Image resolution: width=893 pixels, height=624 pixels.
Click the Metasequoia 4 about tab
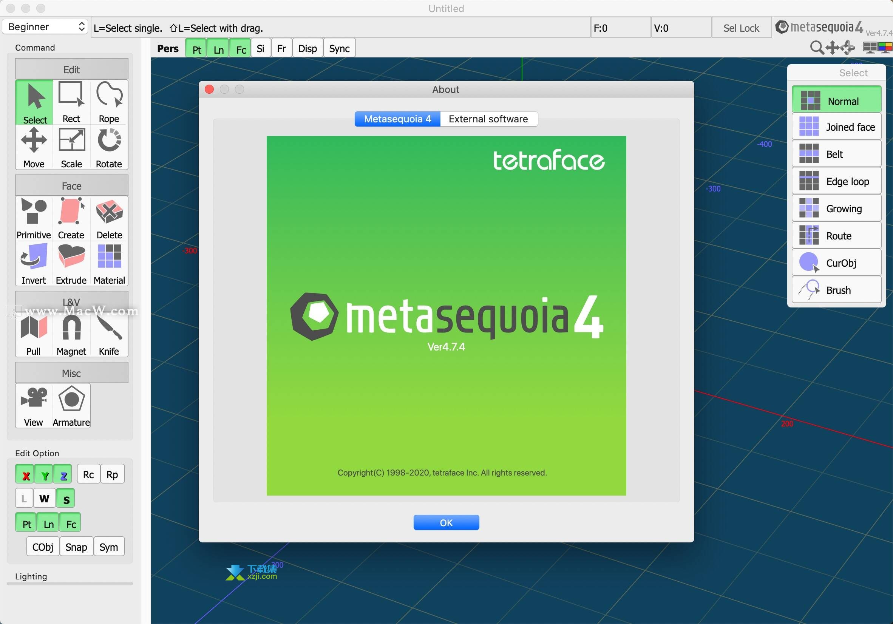tap(398, 119)
